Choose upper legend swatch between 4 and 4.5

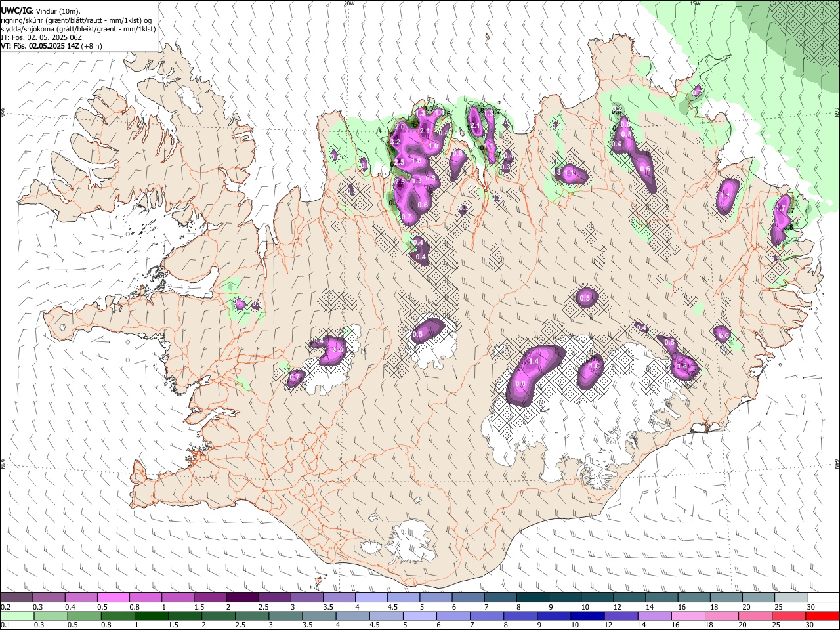[370, 598]
